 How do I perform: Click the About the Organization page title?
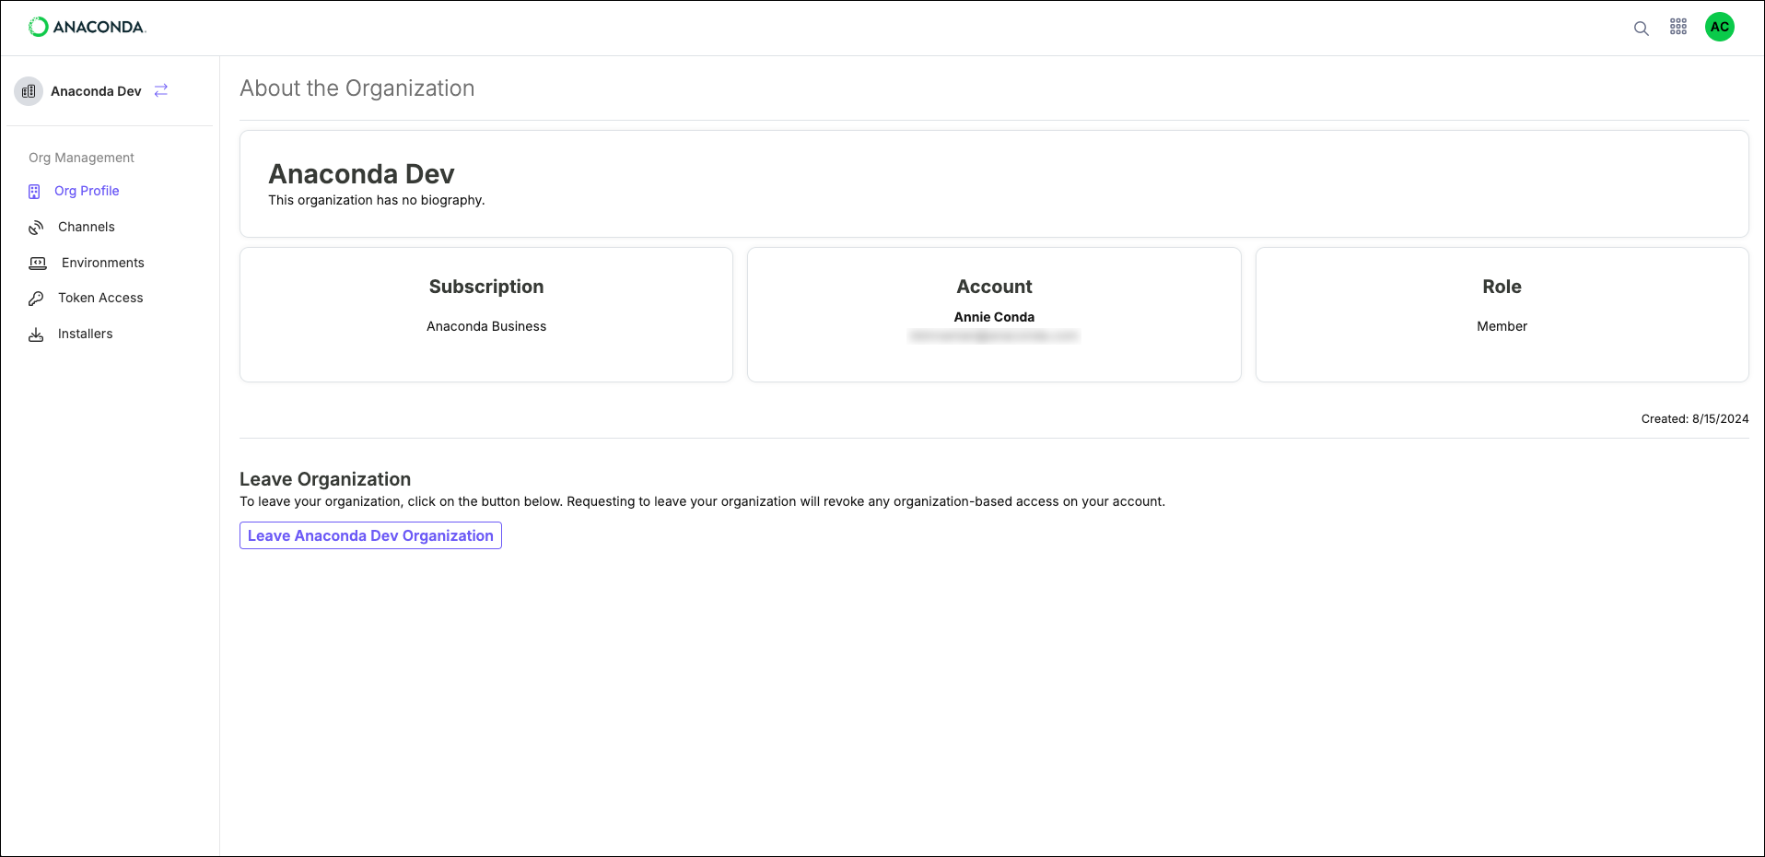point(357,88)
